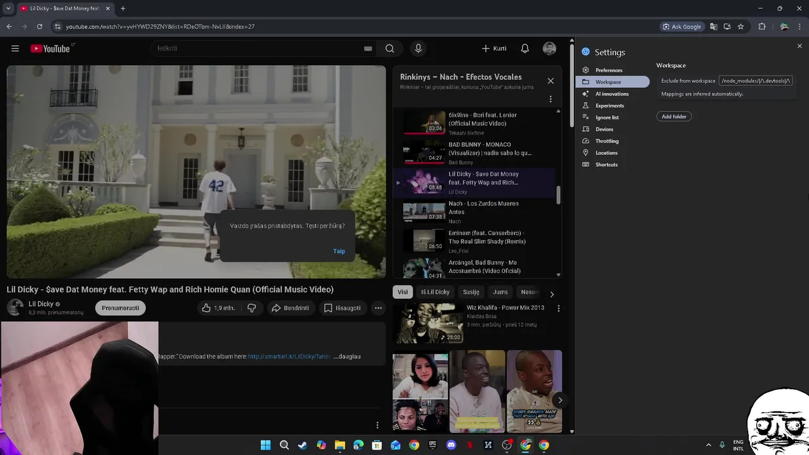Close the DevTools Settings panel
809x455 pixels.
(800, 46)
